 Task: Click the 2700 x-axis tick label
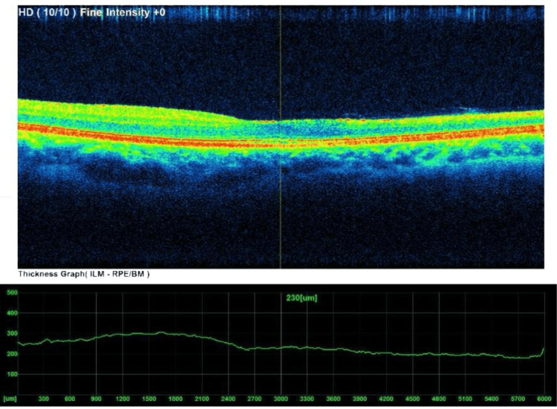pyautogui.click(x=254, y=399)
